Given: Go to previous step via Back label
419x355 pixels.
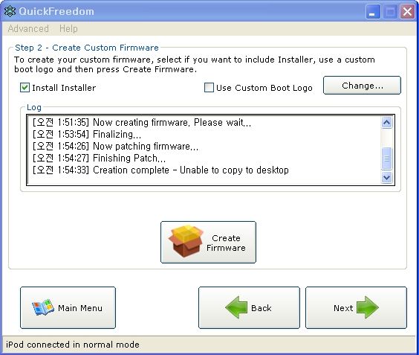Looking at the screenshot, I should click(x=262, y=308).
